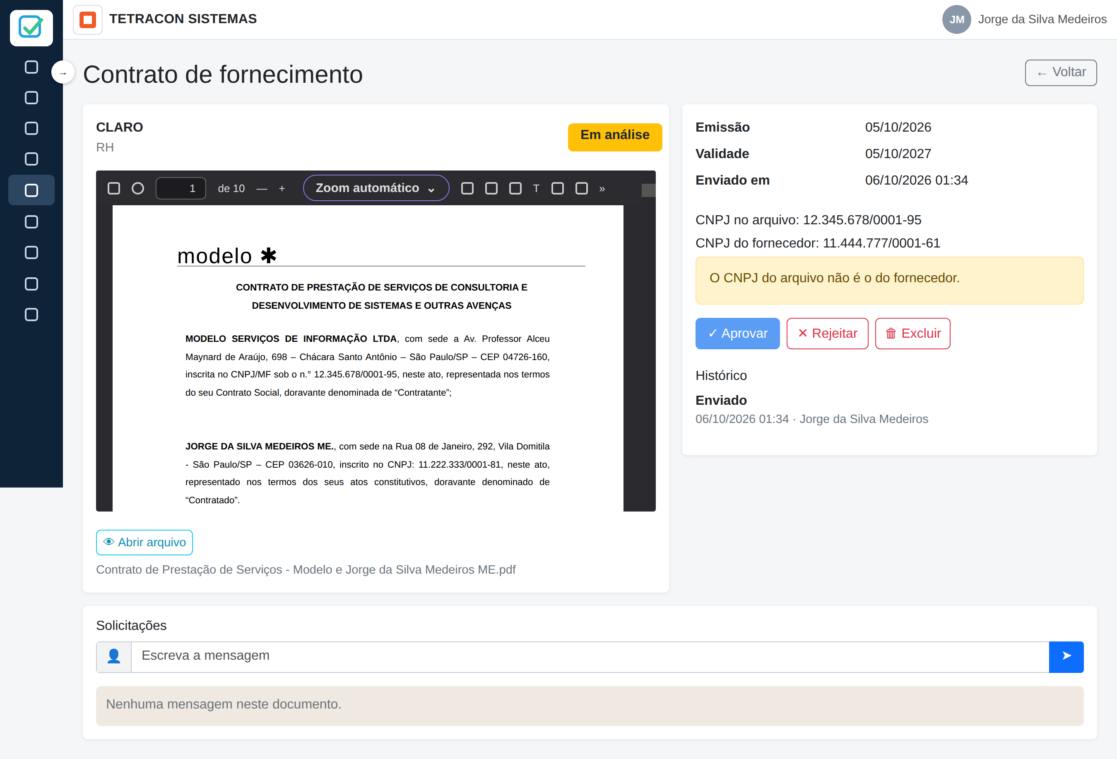Select the text "CNPJ no arquivo: 12.345.678/0001-95"
This screenshot has height=759, width=1117.
coord(808,220)
